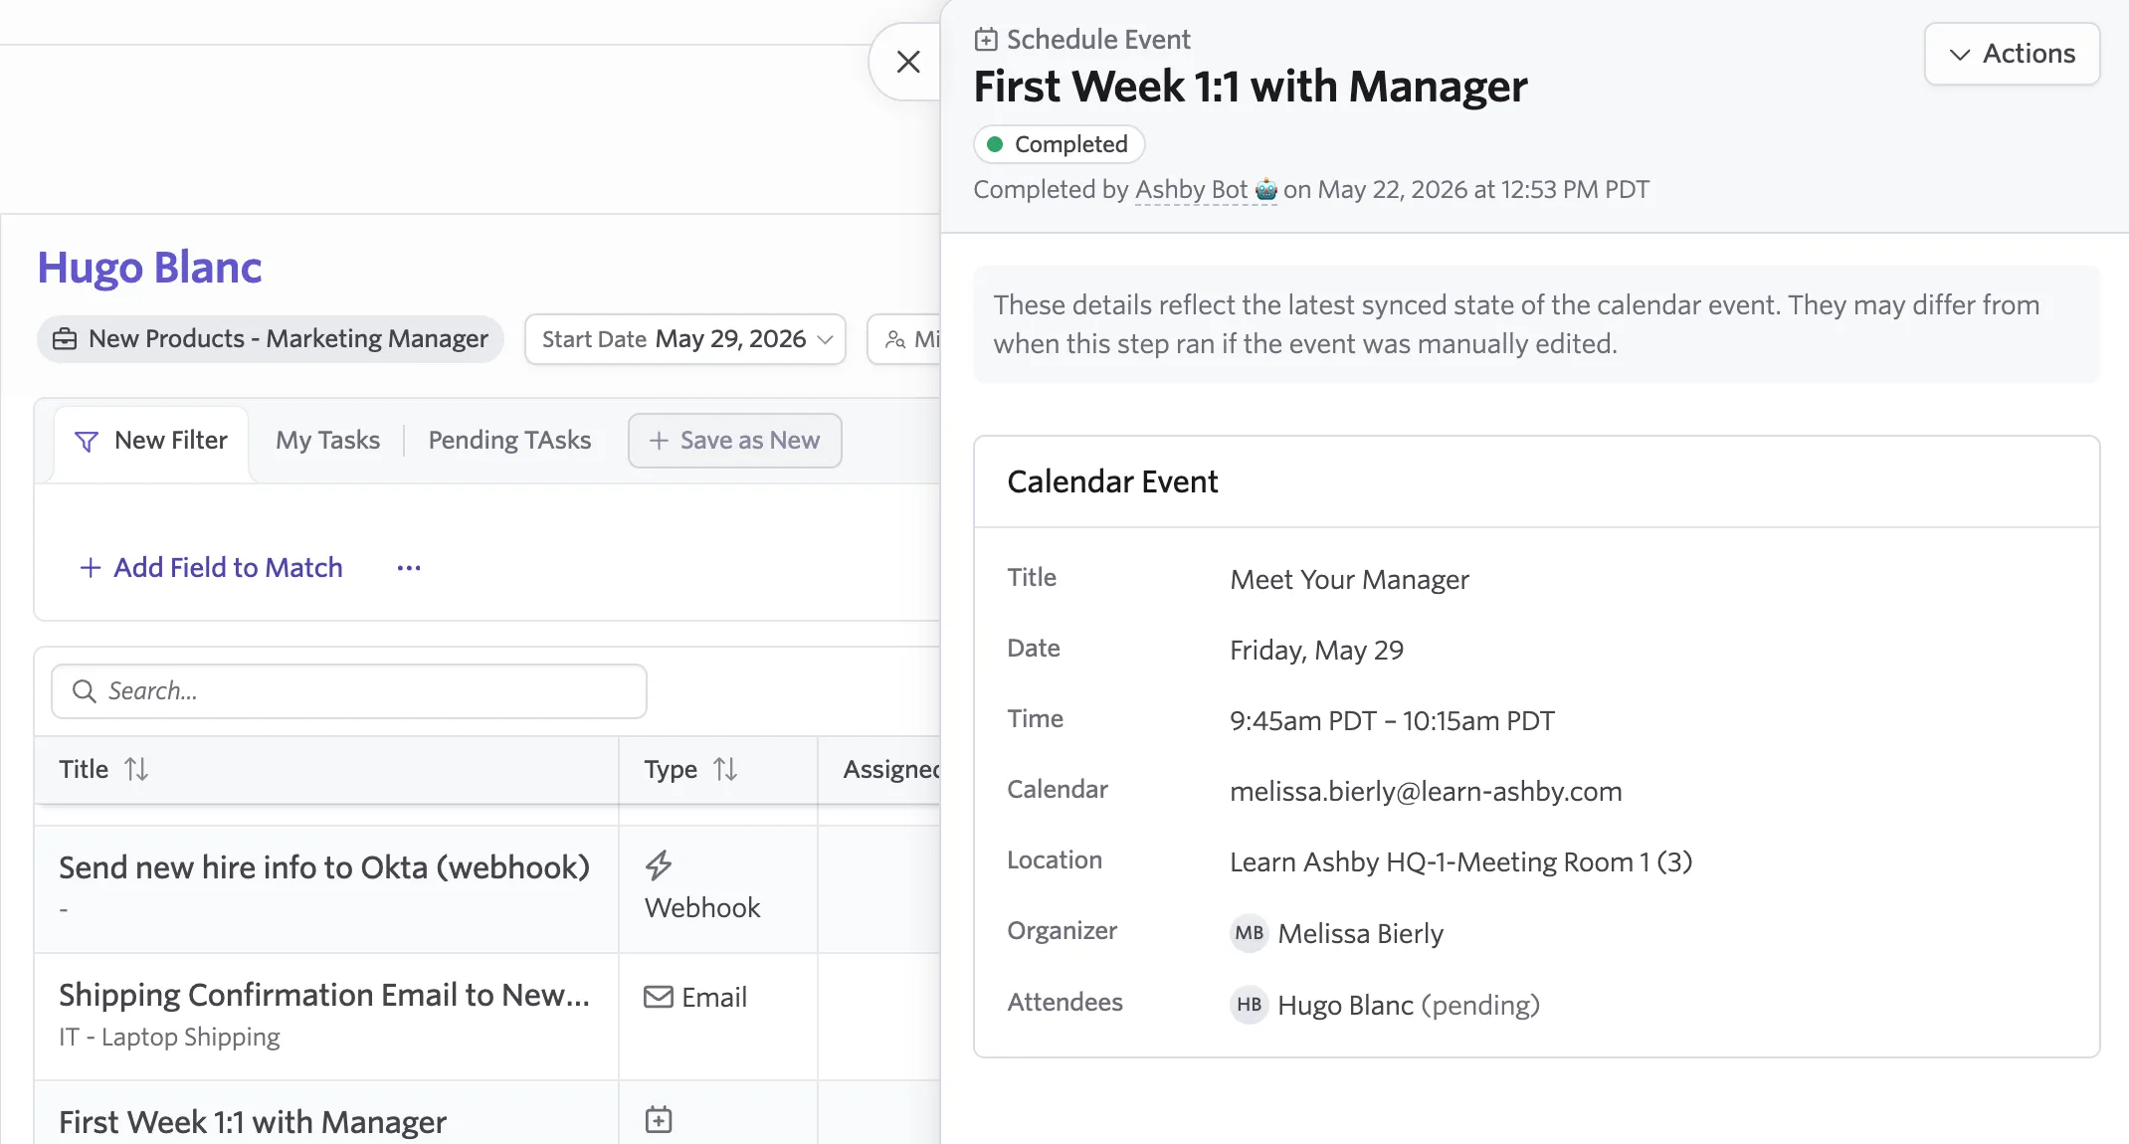Click the Assigned column header

(890, 769)
